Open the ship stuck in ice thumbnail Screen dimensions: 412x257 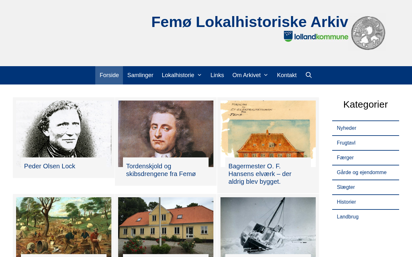pos(268,227)
